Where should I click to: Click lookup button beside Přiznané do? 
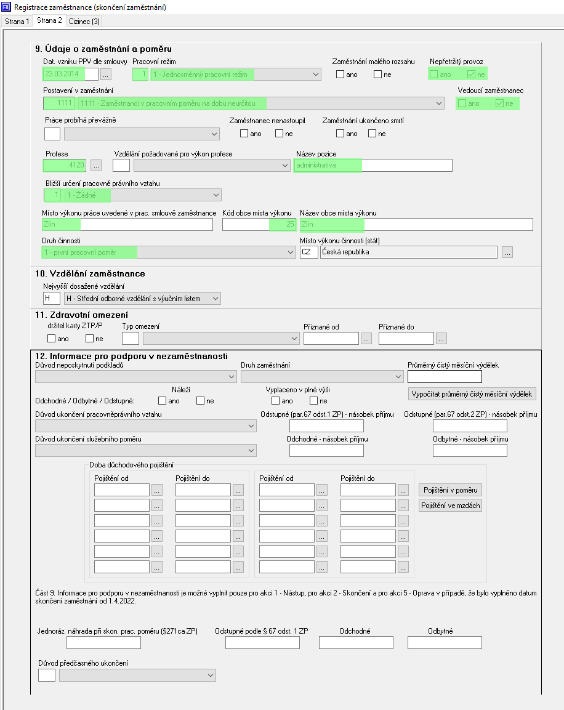point(441,338)
